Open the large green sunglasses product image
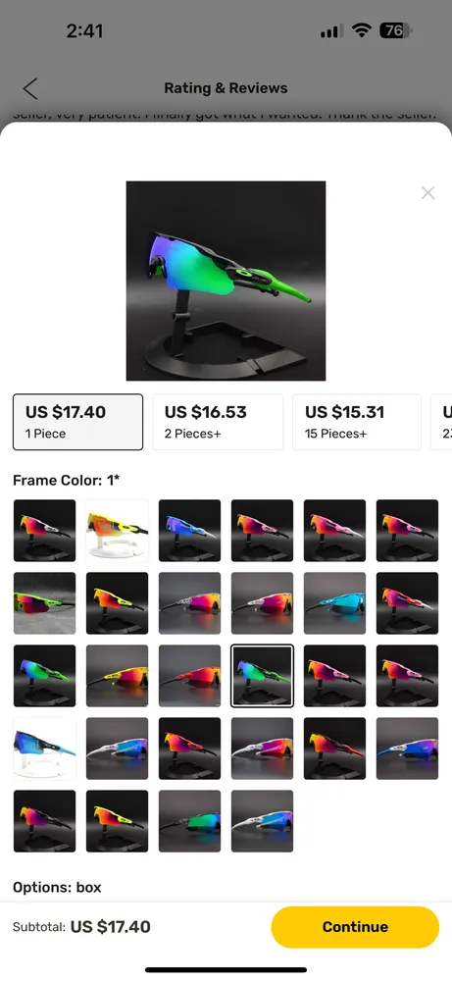 coord(226,281)
